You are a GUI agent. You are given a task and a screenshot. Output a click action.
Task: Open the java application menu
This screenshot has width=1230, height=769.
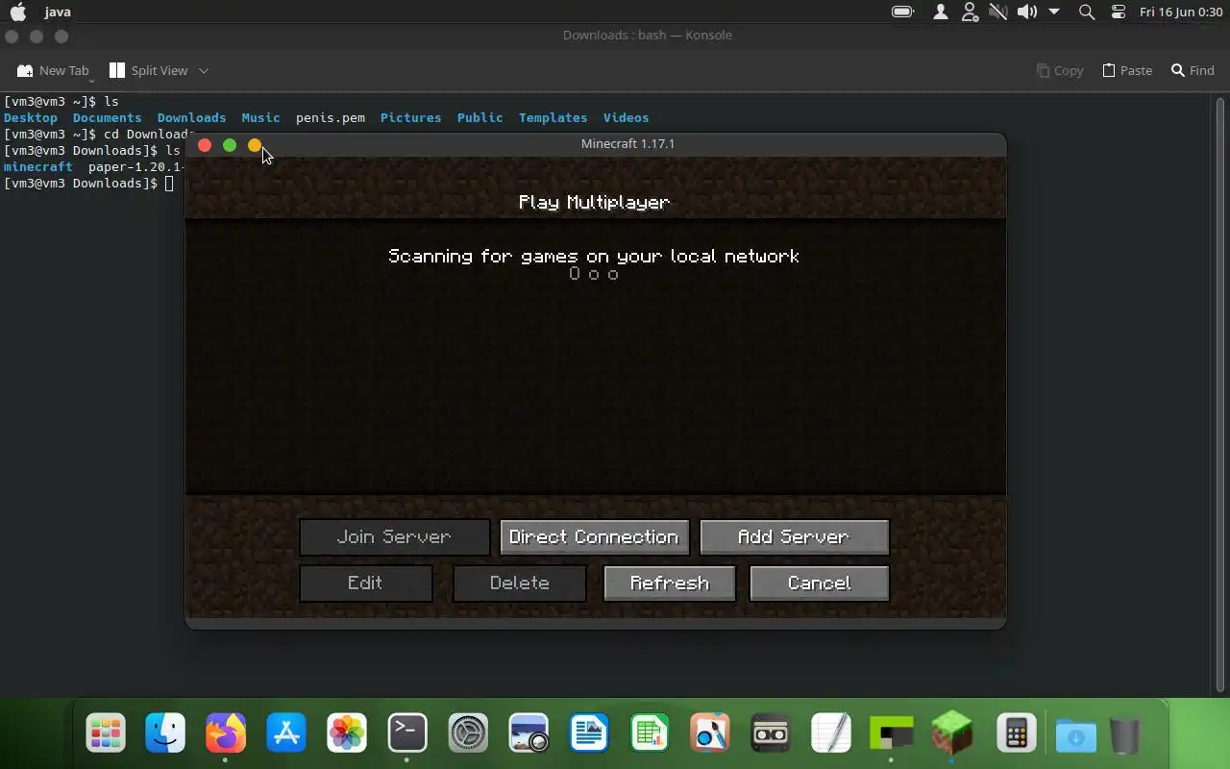[x=58, y=12]
